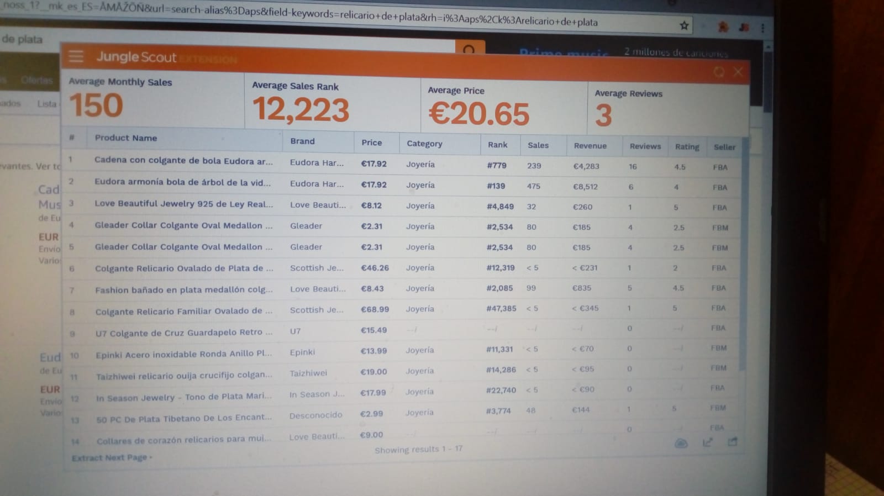Viewport: 884px width, 496px height.
Task: Open product 'Epinki Acero inoxidable Ronda Anillo'
Action: pyautogui.click(x=184, y=354)
